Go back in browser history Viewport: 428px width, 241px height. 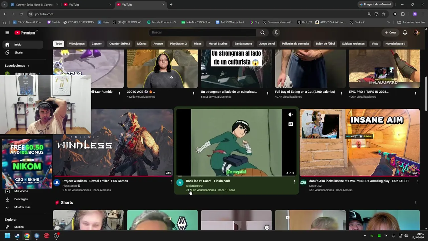(x=5, y=14)
